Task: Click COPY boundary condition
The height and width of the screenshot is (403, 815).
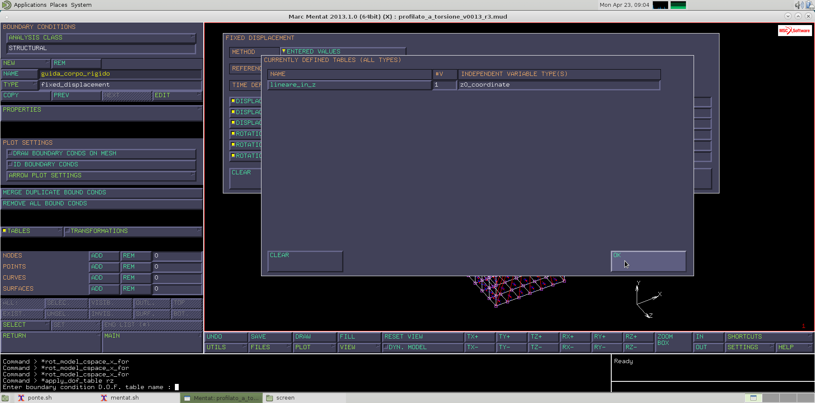Action: (x=26, y=95)
